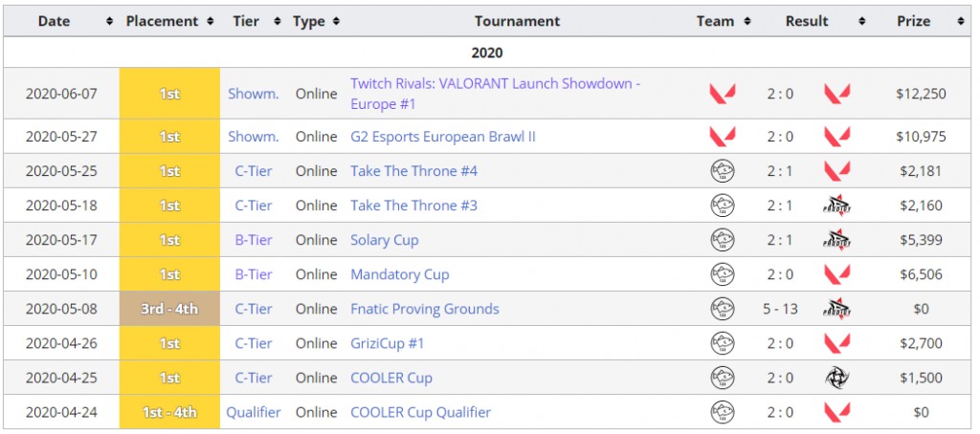Click the team logo in COOLER Cup Qualifier row
Viewport: 980px width, 434px height.
pyautogui.click(x=722, y=412)
